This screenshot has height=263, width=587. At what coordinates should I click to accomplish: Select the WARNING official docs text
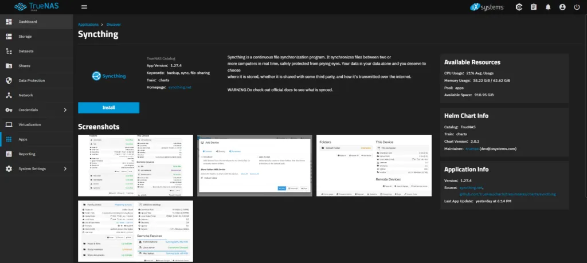pos(280,90)
